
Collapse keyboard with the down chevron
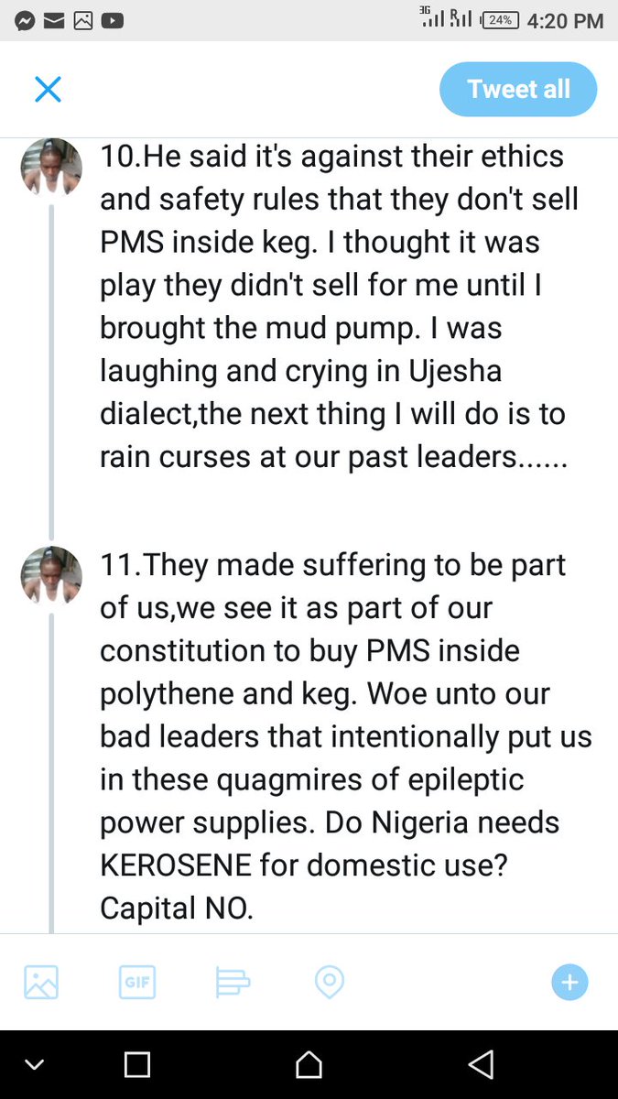[34, 1064]
